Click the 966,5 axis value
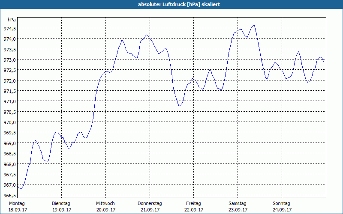This screenshot has height=214, width=343. [x=10, y=195]
